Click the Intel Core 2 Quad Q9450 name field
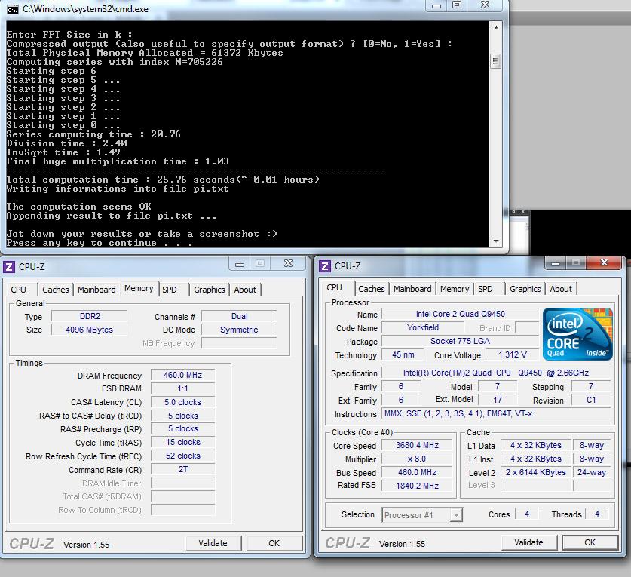The width and height of the screenshot is (631, 577). pos(460,314)
